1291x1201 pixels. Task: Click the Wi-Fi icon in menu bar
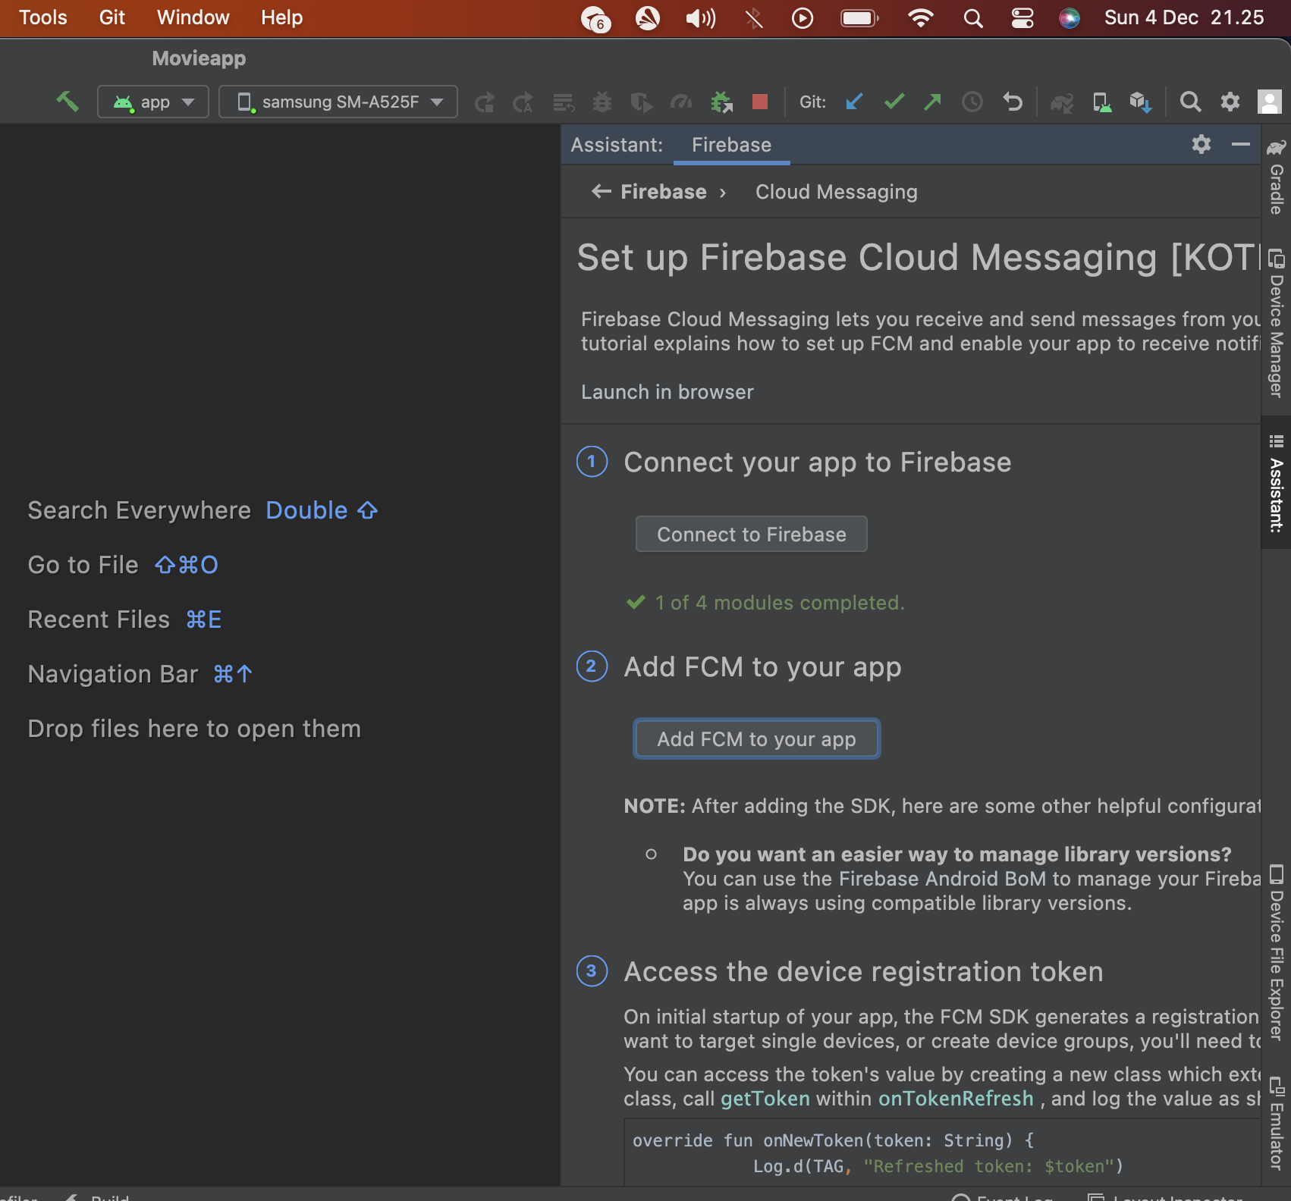[920, 18]
